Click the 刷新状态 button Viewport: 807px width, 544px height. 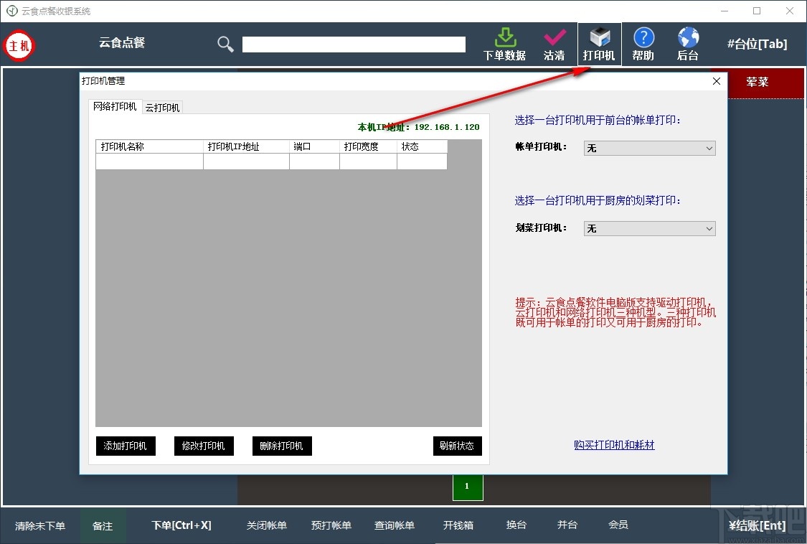[457, 446]
